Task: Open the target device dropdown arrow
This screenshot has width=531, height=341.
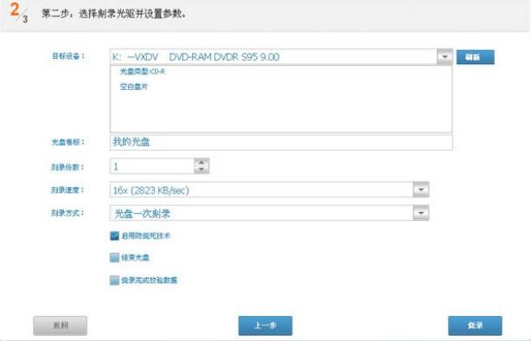Action: pyautogui.click(x=445, y=56)
